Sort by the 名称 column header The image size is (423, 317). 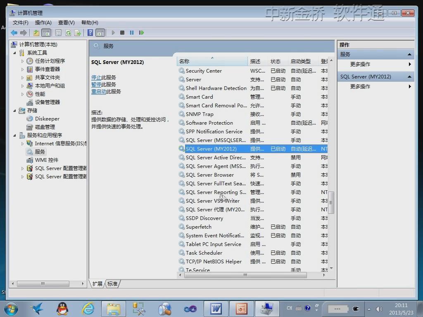coord(212,61)
